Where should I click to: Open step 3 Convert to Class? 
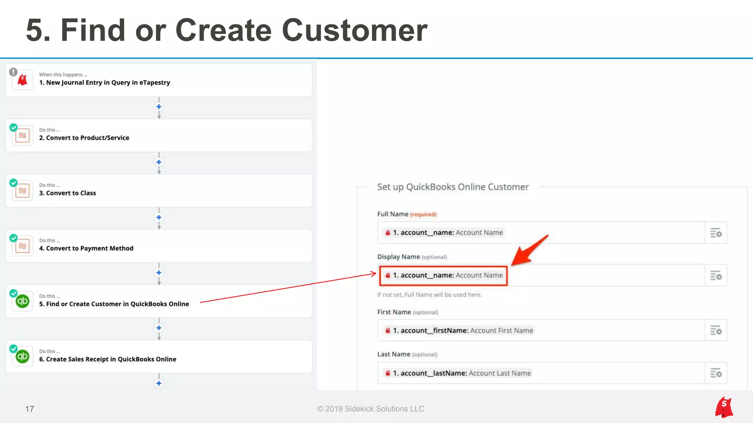tap(159, 191)
